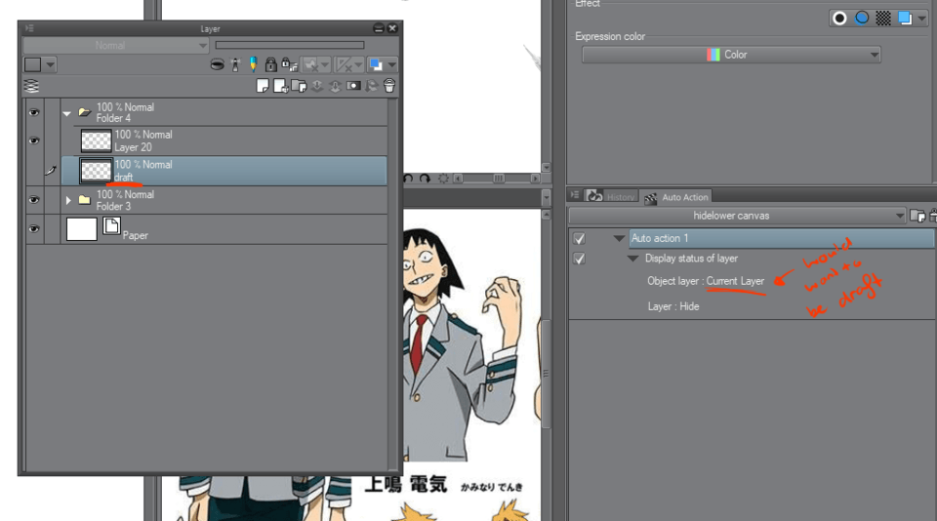Create new auto action set icon
Screen dimensions: 937x521
pyautogui.click(x=917, y=216)
